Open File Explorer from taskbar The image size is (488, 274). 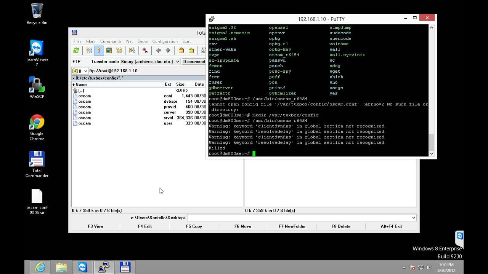click(61, 267)
